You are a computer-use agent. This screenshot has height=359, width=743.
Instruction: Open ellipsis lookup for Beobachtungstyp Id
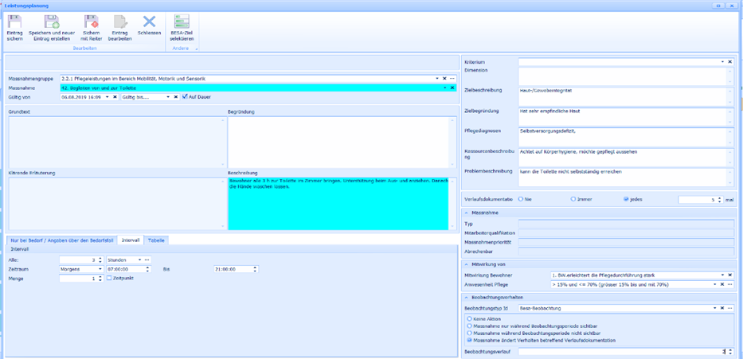tap(729, 306)
